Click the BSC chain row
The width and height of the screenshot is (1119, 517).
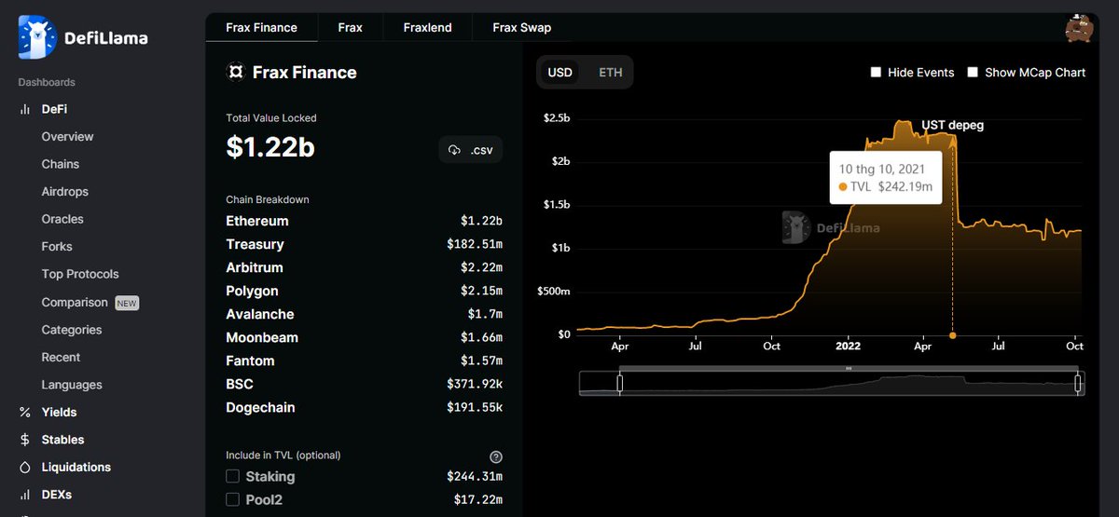pos(364,384)
